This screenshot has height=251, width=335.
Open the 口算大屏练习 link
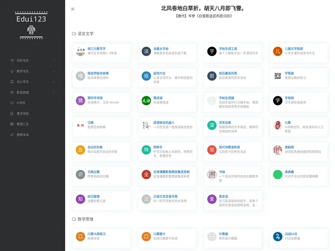pos(97,234)
